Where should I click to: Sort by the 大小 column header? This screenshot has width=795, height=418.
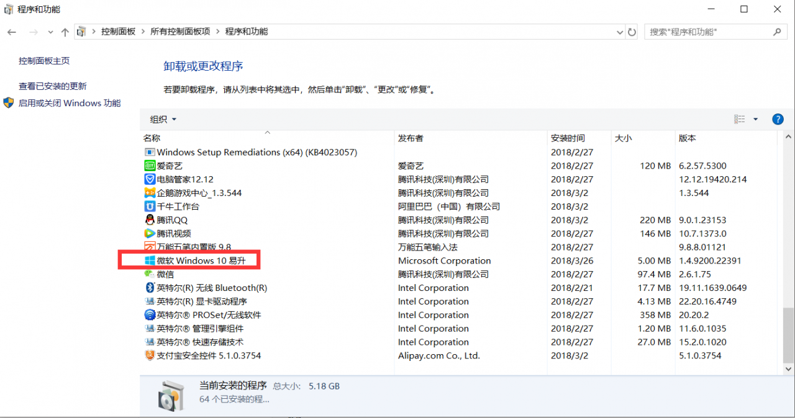623,138
